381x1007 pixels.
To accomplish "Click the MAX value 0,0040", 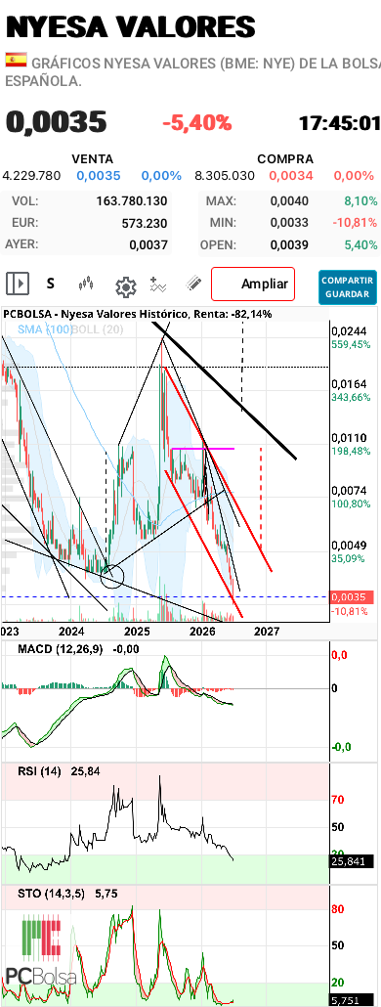I will point(289,201).
